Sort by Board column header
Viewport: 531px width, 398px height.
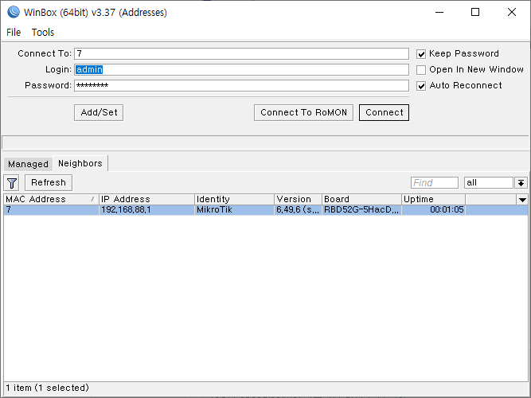361,199
